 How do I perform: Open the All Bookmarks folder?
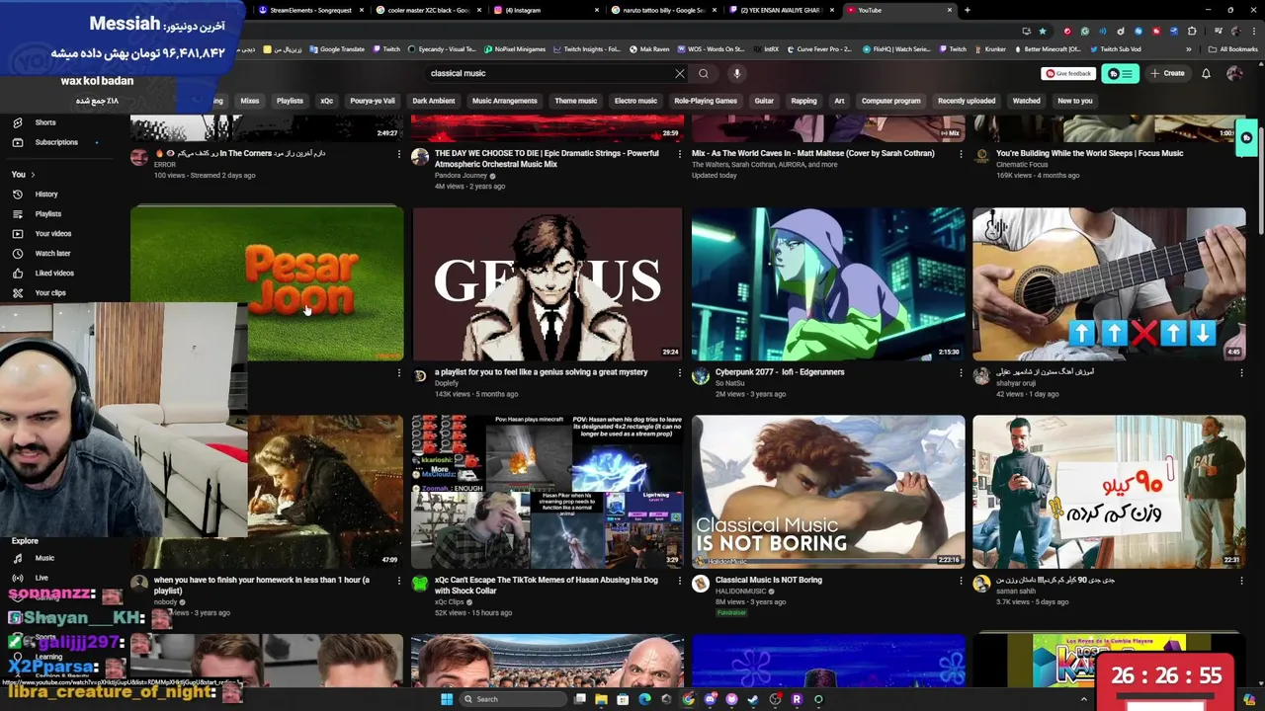click(1233, 49)
